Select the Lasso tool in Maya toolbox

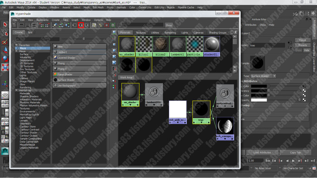point(5,33)
